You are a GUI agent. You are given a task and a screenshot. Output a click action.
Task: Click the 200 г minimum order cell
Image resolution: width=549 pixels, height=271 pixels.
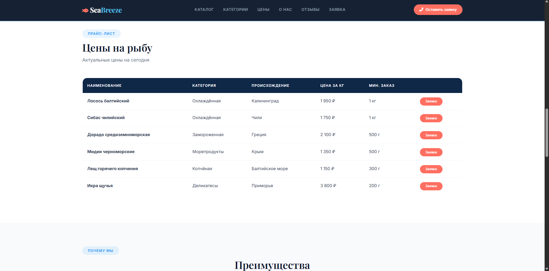[375, 186]
